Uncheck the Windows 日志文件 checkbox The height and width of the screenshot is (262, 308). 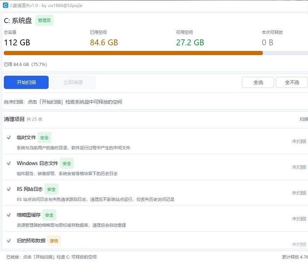pos(9,163)
